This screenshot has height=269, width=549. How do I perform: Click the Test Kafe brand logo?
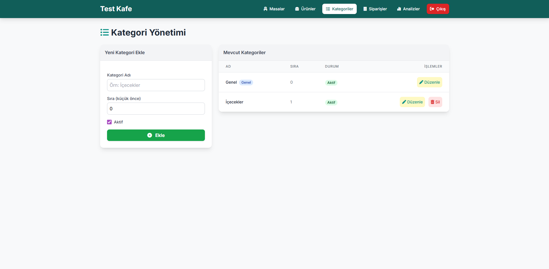point(116,9)
